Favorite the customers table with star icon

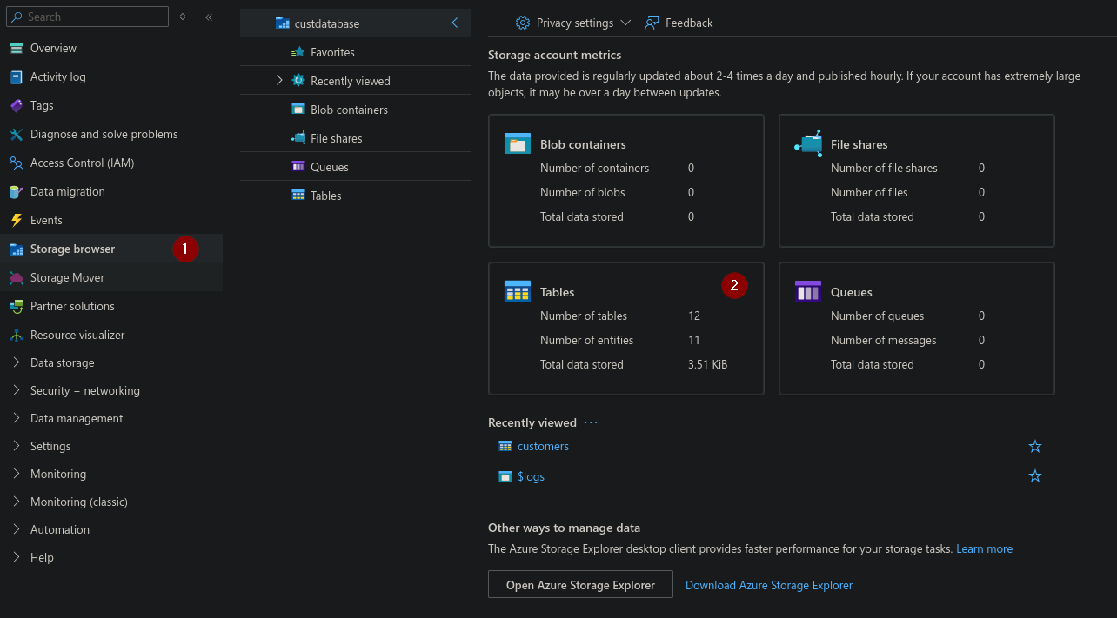pos(1034,447)
